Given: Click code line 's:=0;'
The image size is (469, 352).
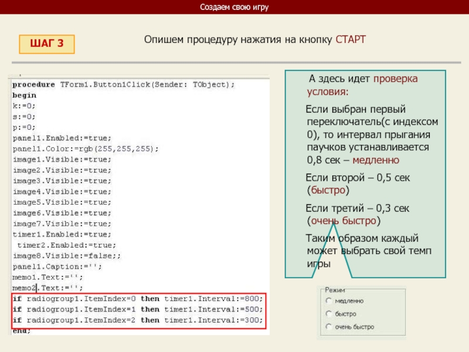Looking at the screenshot, I should coord(24,117).
